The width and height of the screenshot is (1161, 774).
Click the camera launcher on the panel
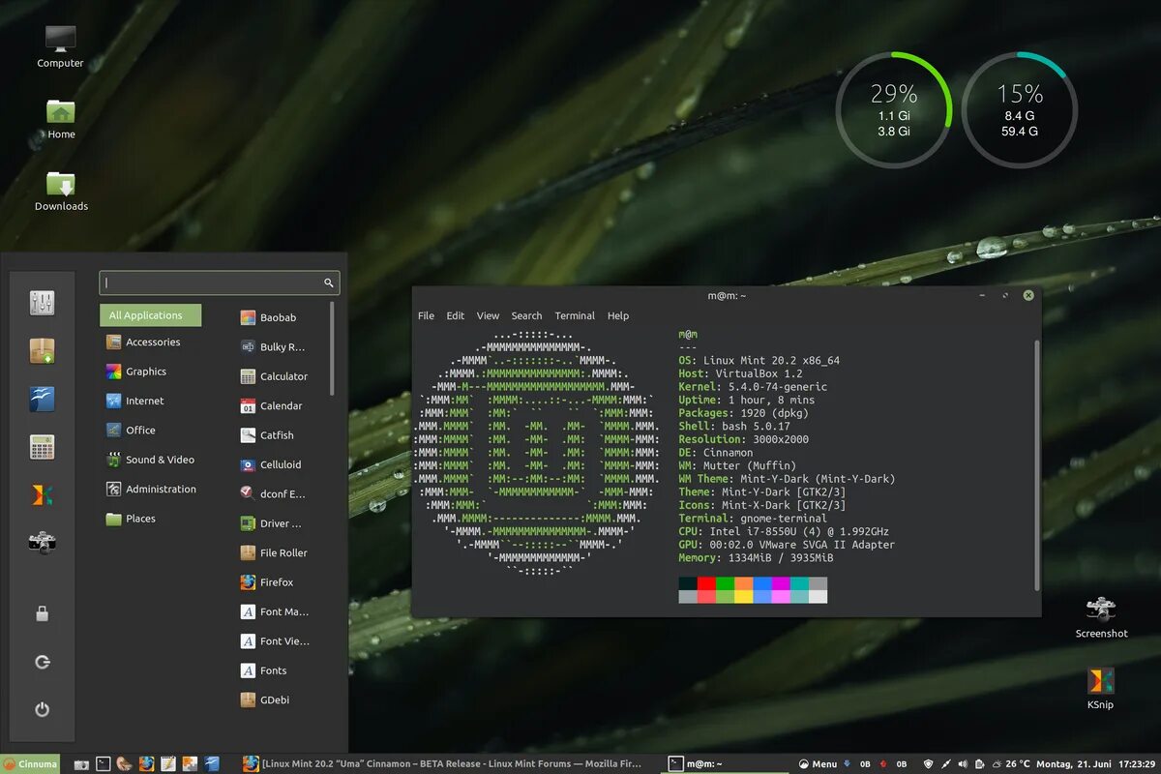click(82, 763)
